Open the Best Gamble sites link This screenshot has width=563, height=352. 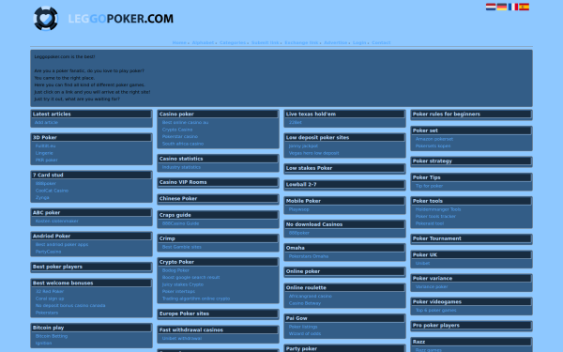pos(182,247)
